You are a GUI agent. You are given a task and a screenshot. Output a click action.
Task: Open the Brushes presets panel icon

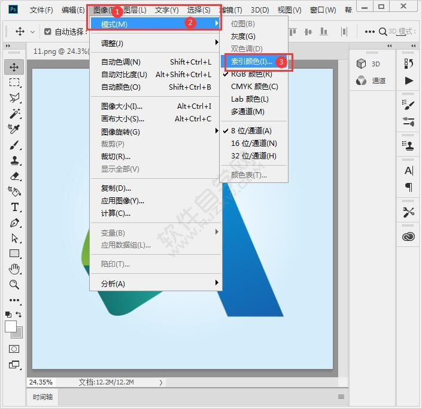pos(408,121)
